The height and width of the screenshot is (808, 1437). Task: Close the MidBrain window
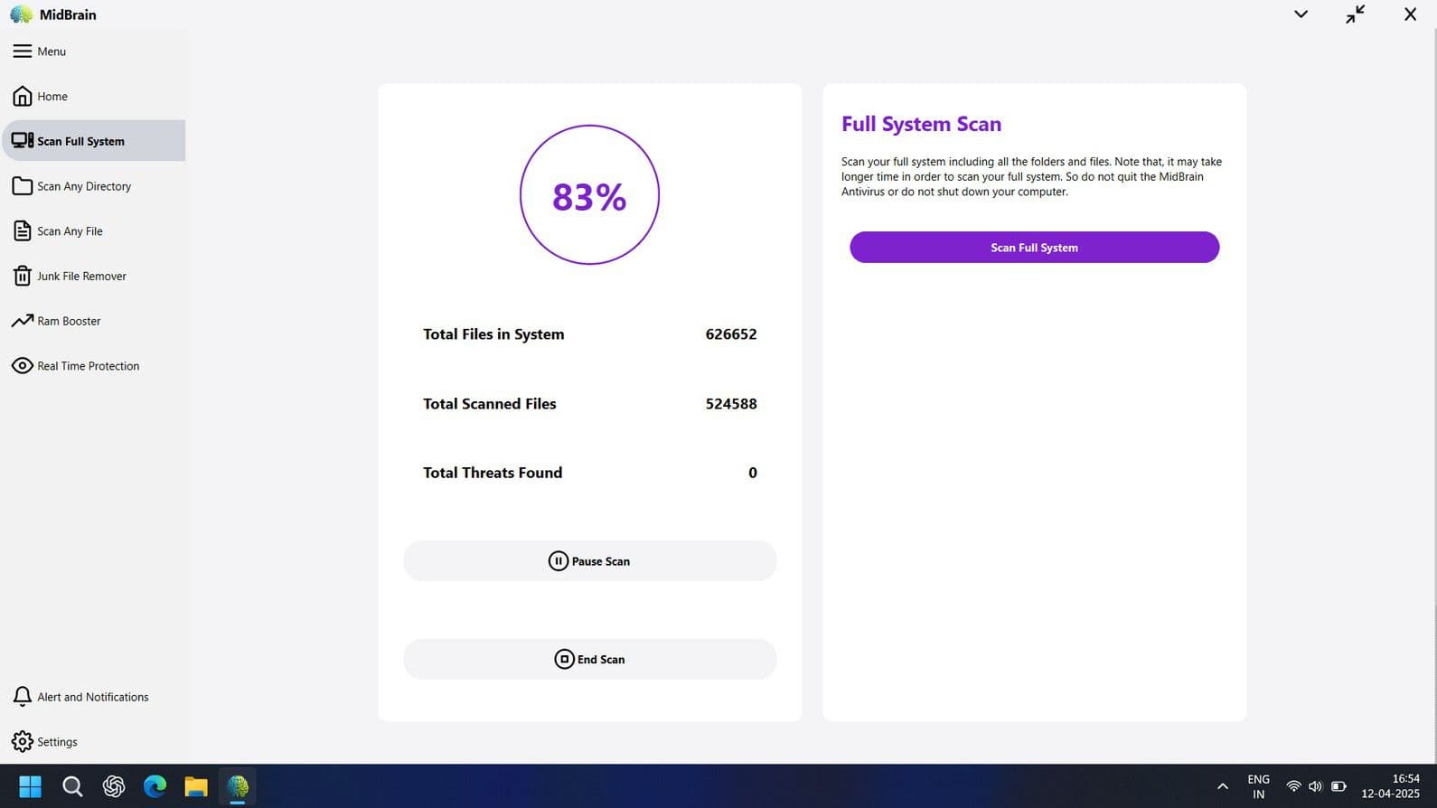pos(1410,14)
